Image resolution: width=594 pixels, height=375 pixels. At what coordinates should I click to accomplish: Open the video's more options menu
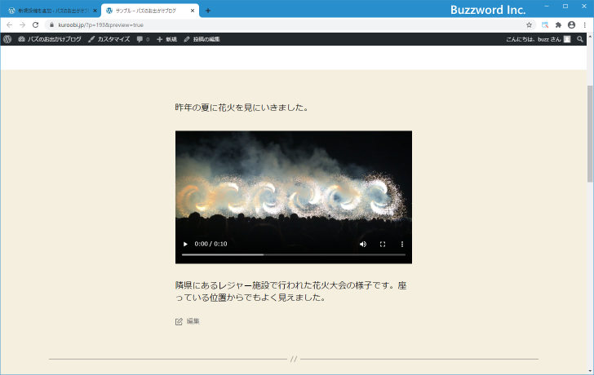(x=401, y=244)
